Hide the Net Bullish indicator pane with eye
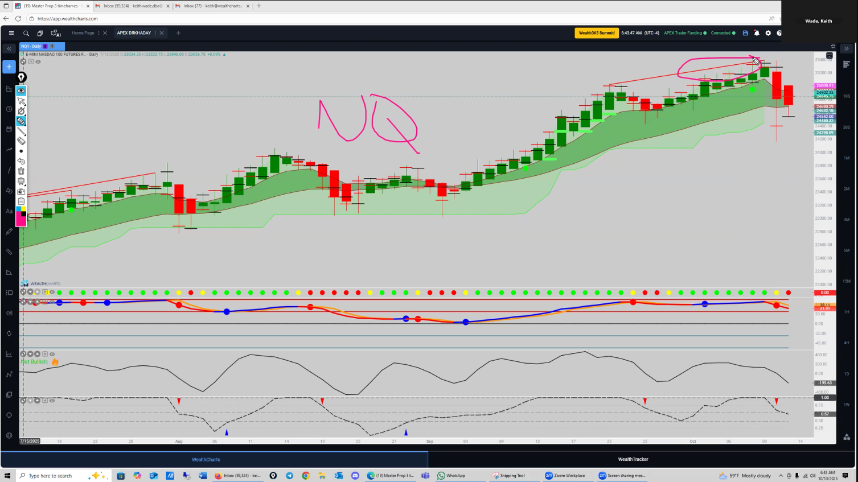 [x=52, y=354]
